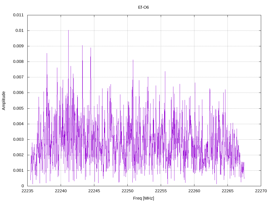The height and width of the screenshot is (202, 269).
Task: Click the x-axis tick label 22265
Action: 228,191
